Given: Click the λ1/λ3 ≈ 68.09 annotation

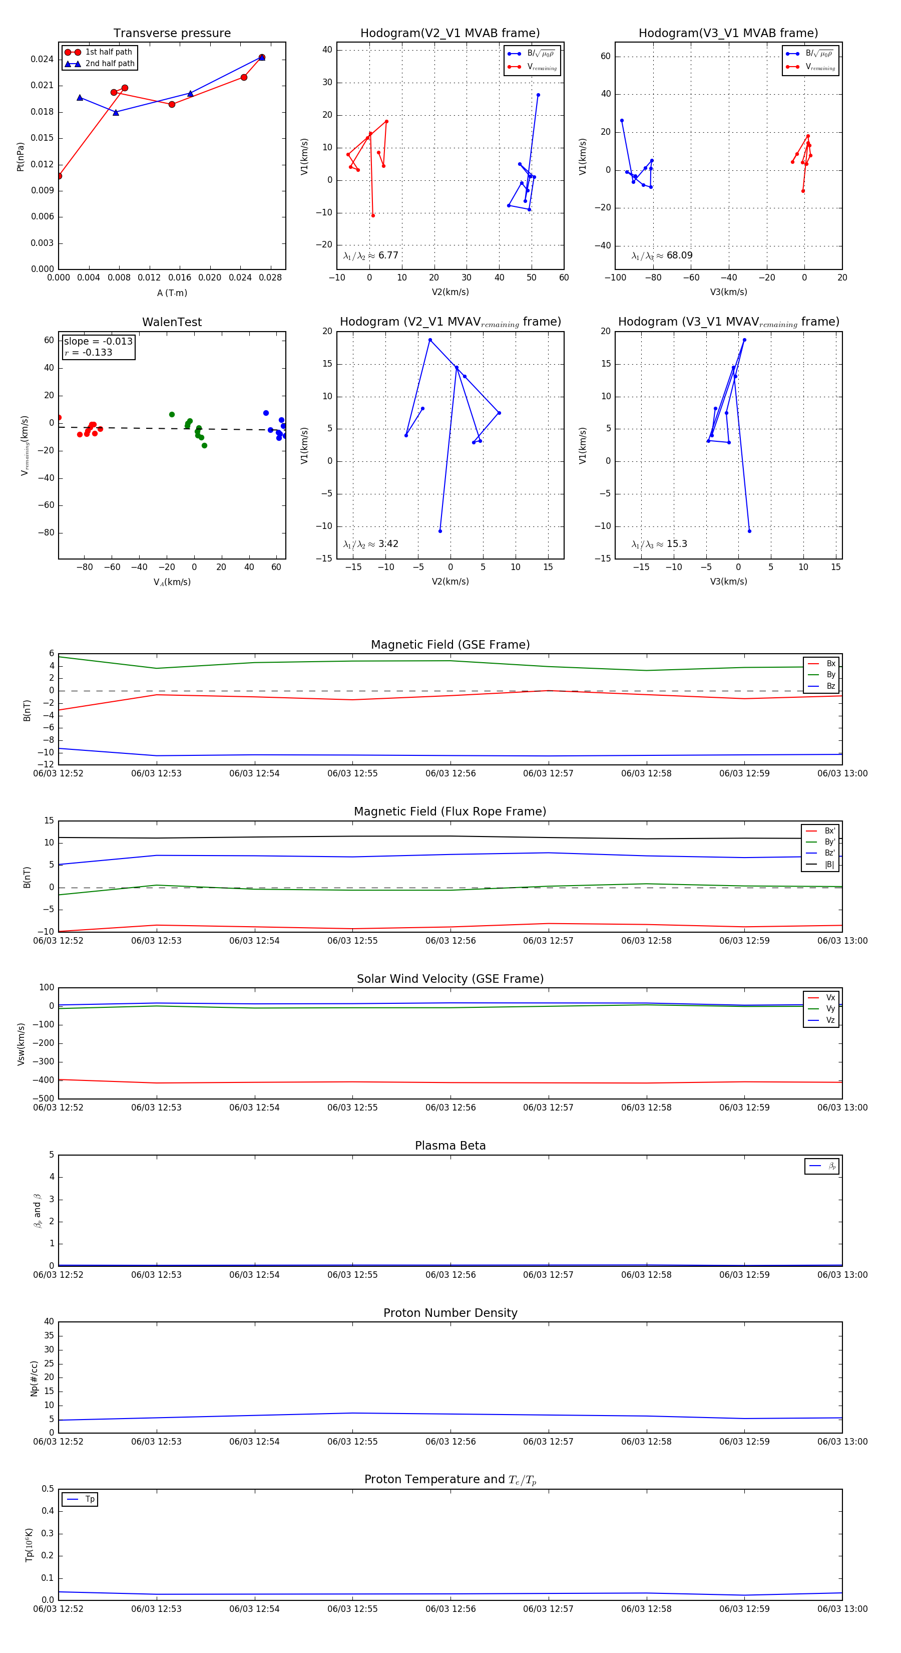Looking at the screenshot, I should tap(662, 255).
